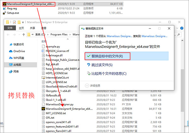Screen dimensions: 189x133
Task: Open the 共享 ribbon tab
Action: click(32, 28)
